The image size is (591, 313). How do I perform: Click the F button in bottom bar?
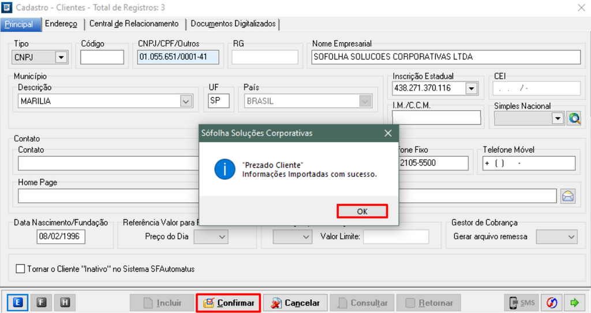[42, 303]
